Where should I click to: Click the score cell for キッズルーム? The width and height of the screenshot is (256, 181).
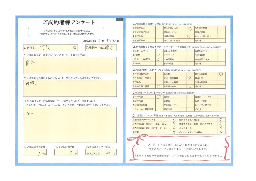221,128
